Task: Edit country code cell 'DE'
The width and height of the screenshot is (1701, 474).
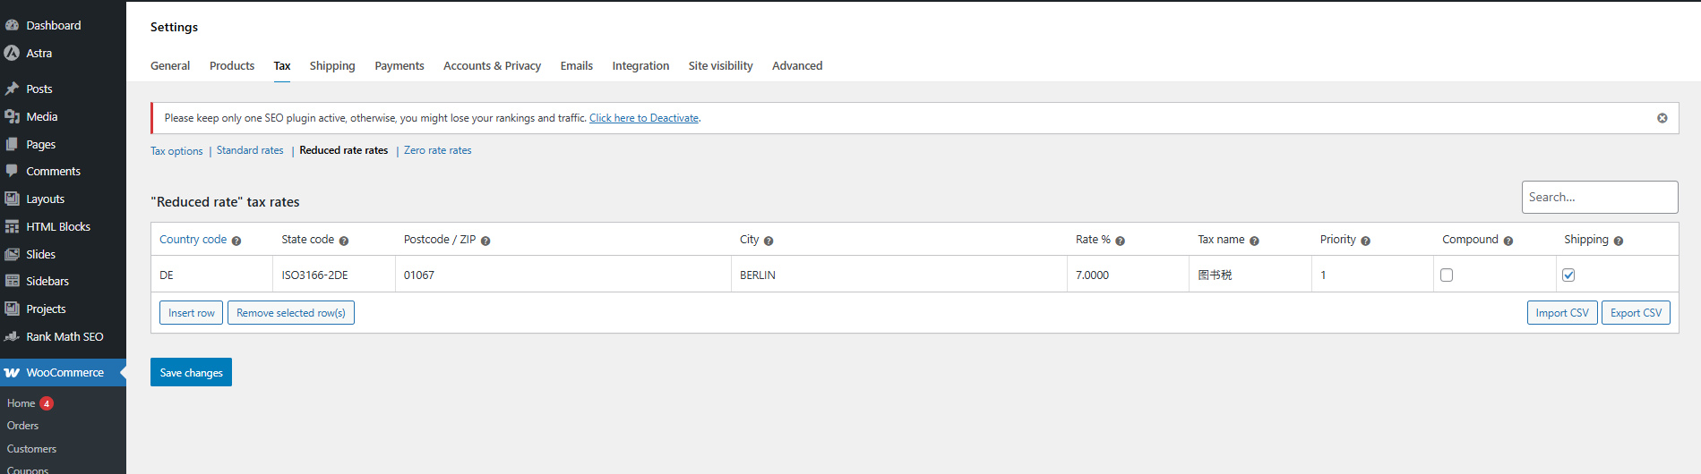Action: click(212, 275)
